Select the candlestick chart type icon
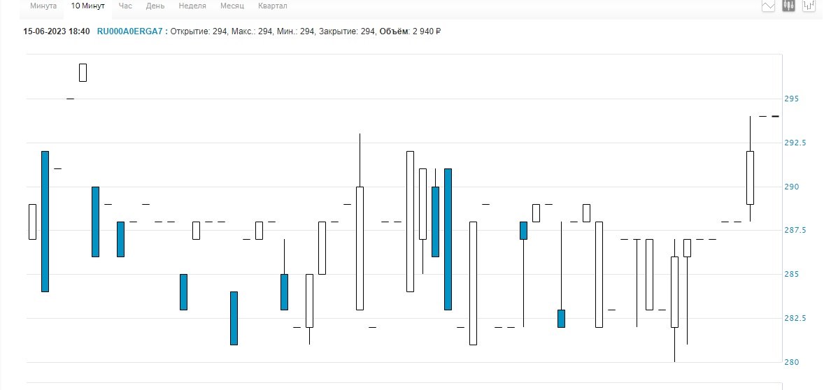 pyautogui.click(x=789, y=6)
